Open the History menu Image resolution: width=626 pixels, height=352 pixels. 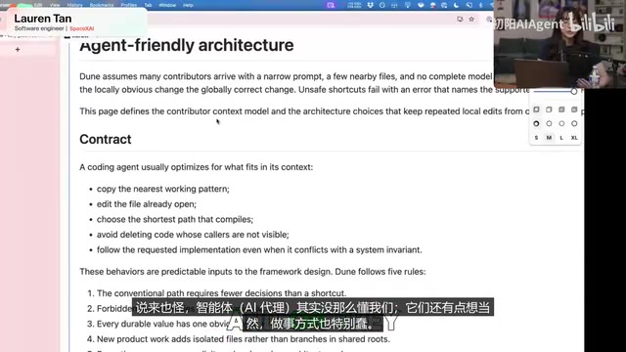point(74,5)
